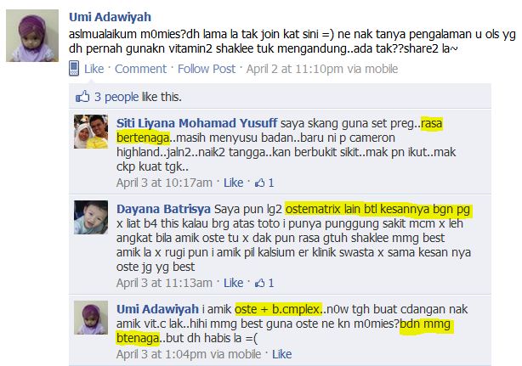This screenshot has width=522, height=366.
Task: Click Comment under the main post
Action: [140, 69]
